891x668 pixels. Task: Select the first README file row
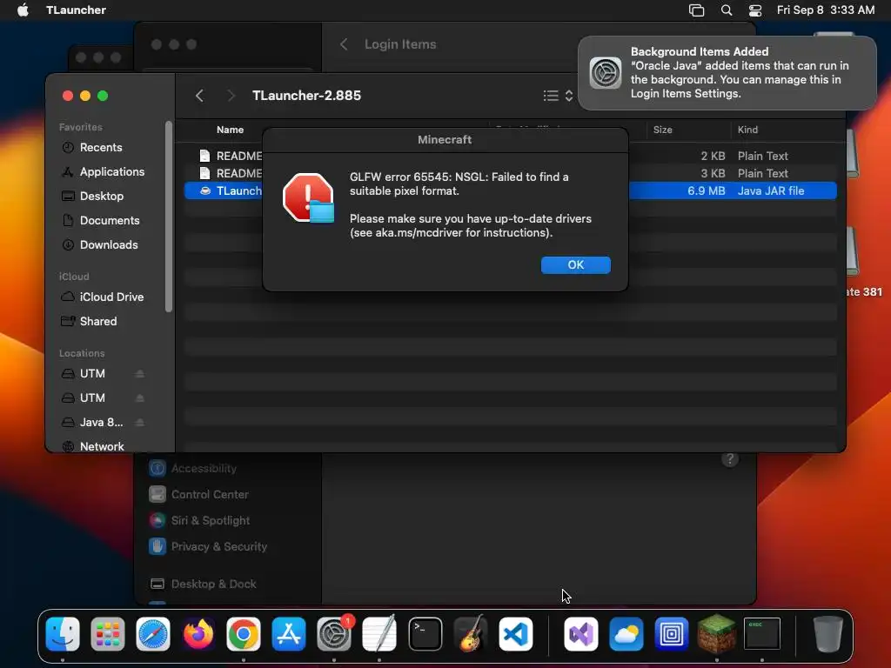tap(510, 156)
